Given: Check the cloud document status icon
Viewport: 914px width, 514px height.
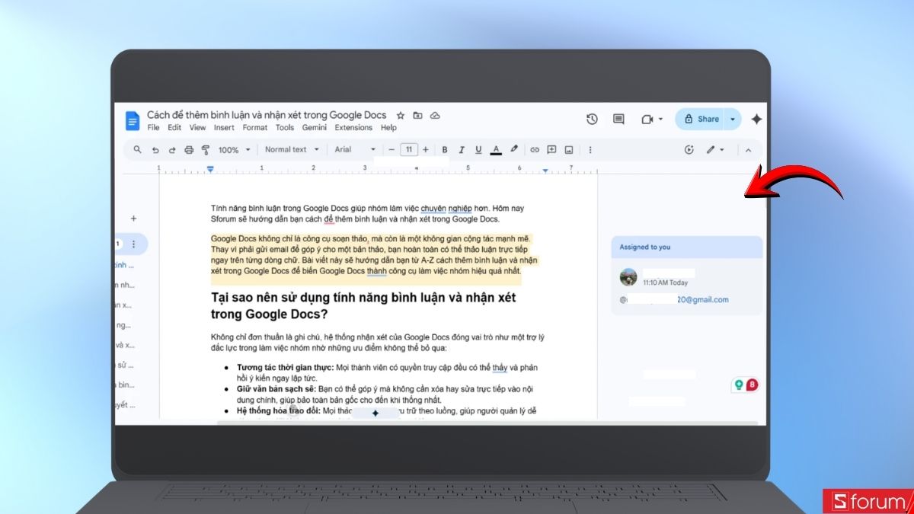Looking at the screenshot, I should [x=435, y=116].
